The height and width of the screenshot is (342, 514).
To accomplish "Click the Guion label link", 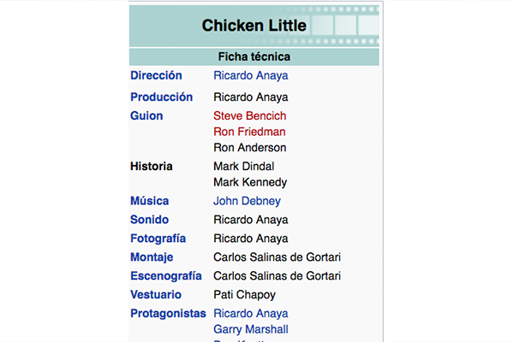I will coord(146,115).
